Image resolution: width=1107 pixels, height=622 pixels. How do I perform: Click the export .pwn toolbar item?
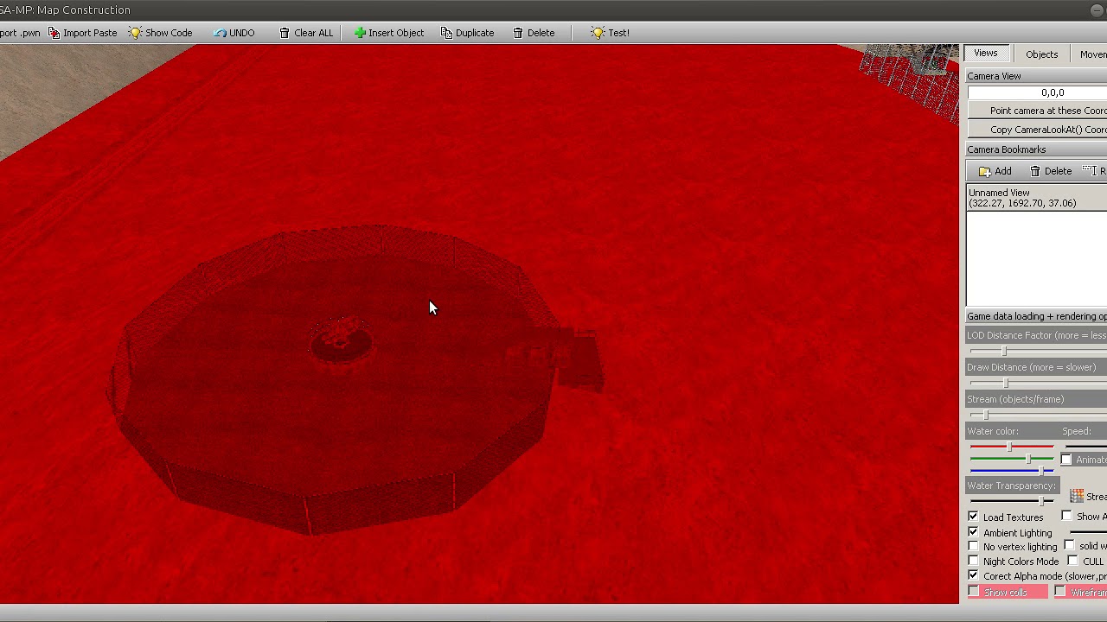[20, 33]
